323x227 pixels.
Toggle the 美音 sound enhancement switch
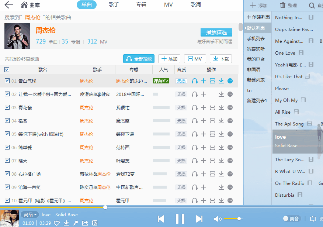pos(292,219)
